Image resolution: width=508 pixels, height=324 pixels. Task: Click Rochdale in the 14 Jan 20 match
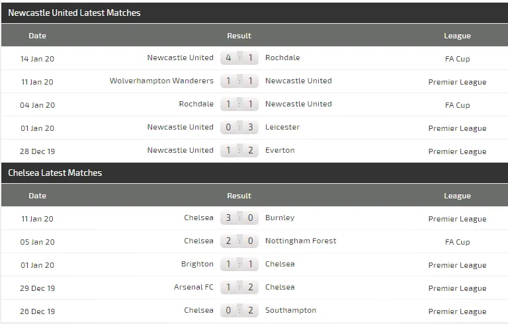[282, 58]
